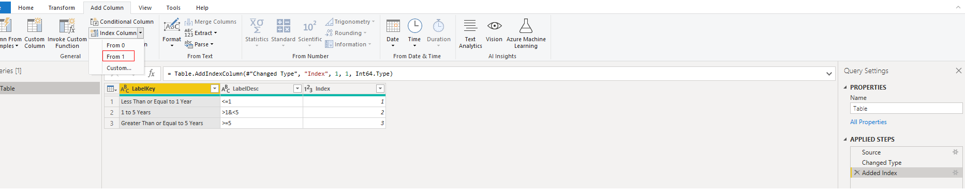965x190 pixels.
Task: Click the table corner menu icon
Action: pyautogui.click(x=111, y=89)
